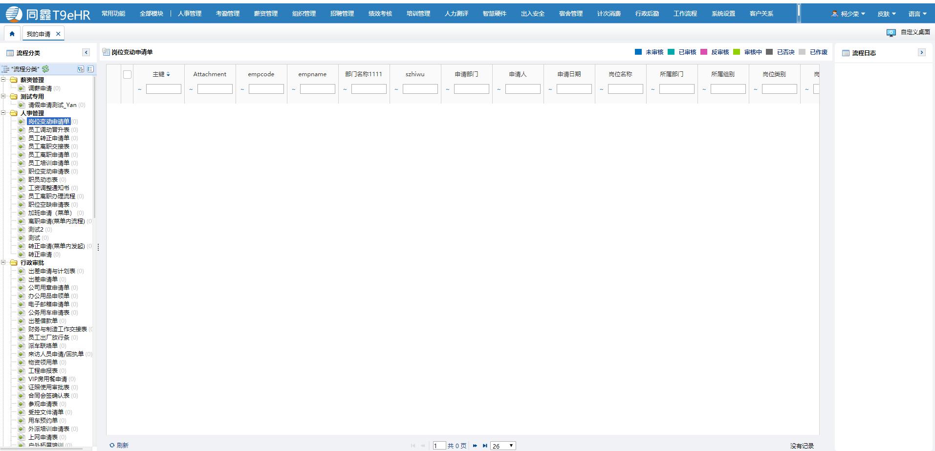Click the 自定义桌面 monitor icon
The height and width of the screenshot is (451, 935).
891,32
